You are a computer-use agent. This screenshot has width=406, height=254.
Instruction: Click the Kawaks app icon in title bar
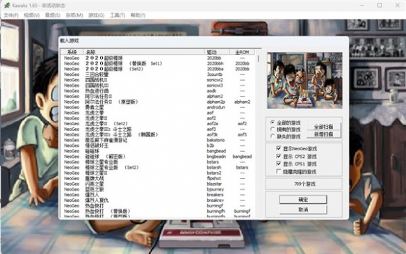7,6
